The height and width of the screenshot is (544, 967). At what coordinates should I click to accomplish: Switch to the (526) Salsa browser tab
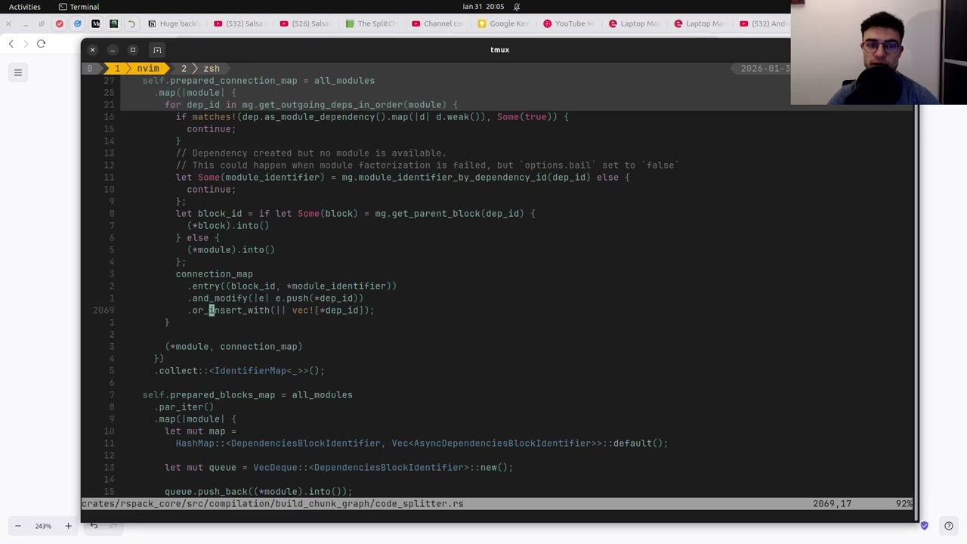pos(304,23)
